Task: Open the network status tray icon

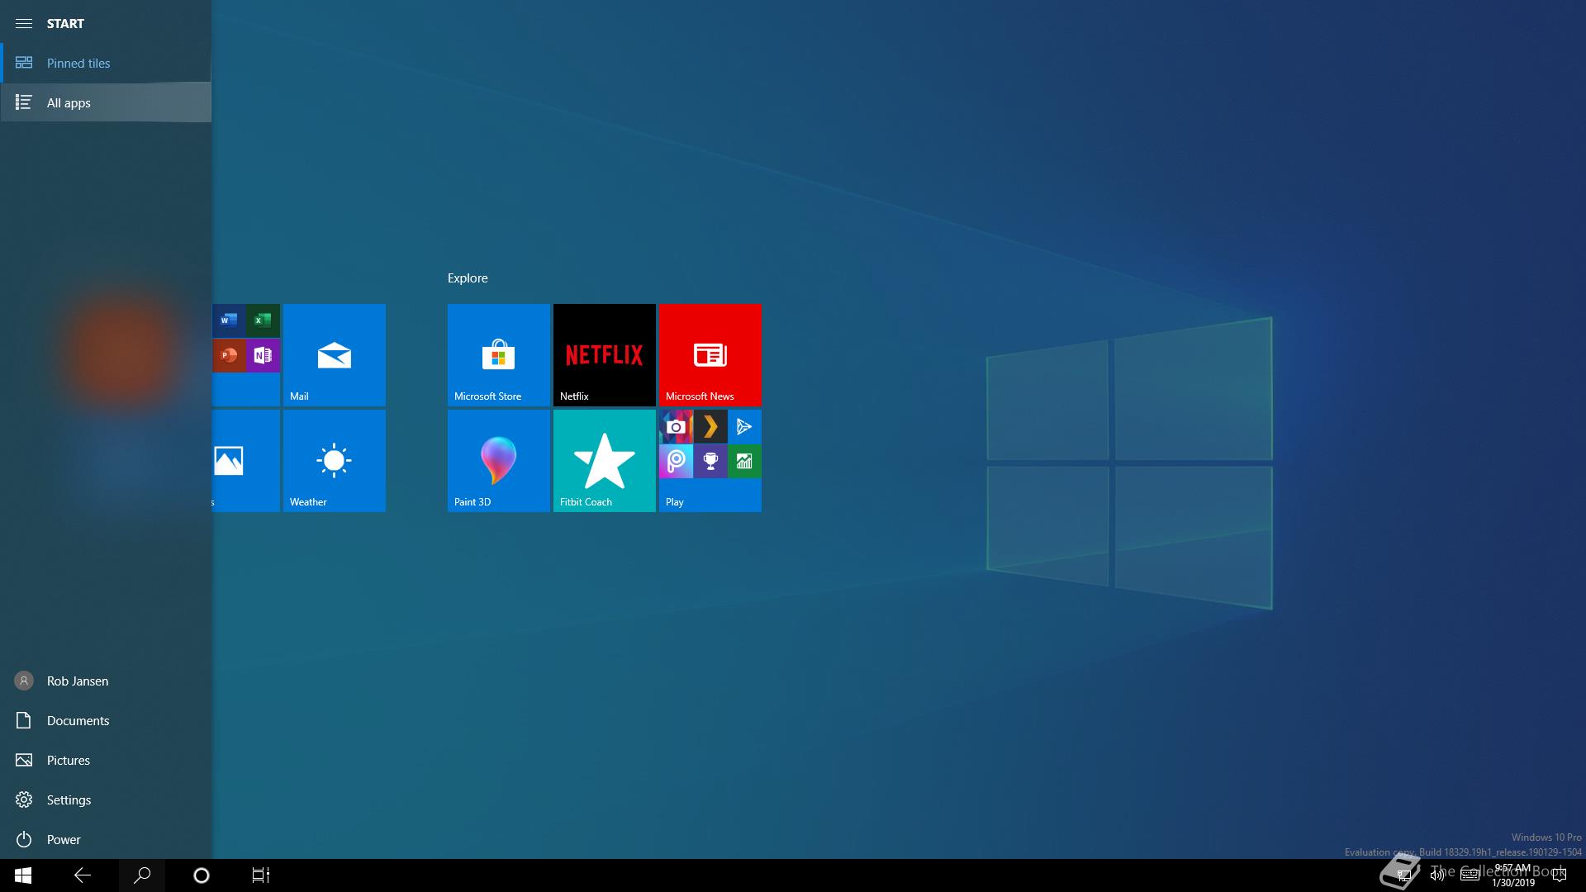Action: coord(1403,875)
